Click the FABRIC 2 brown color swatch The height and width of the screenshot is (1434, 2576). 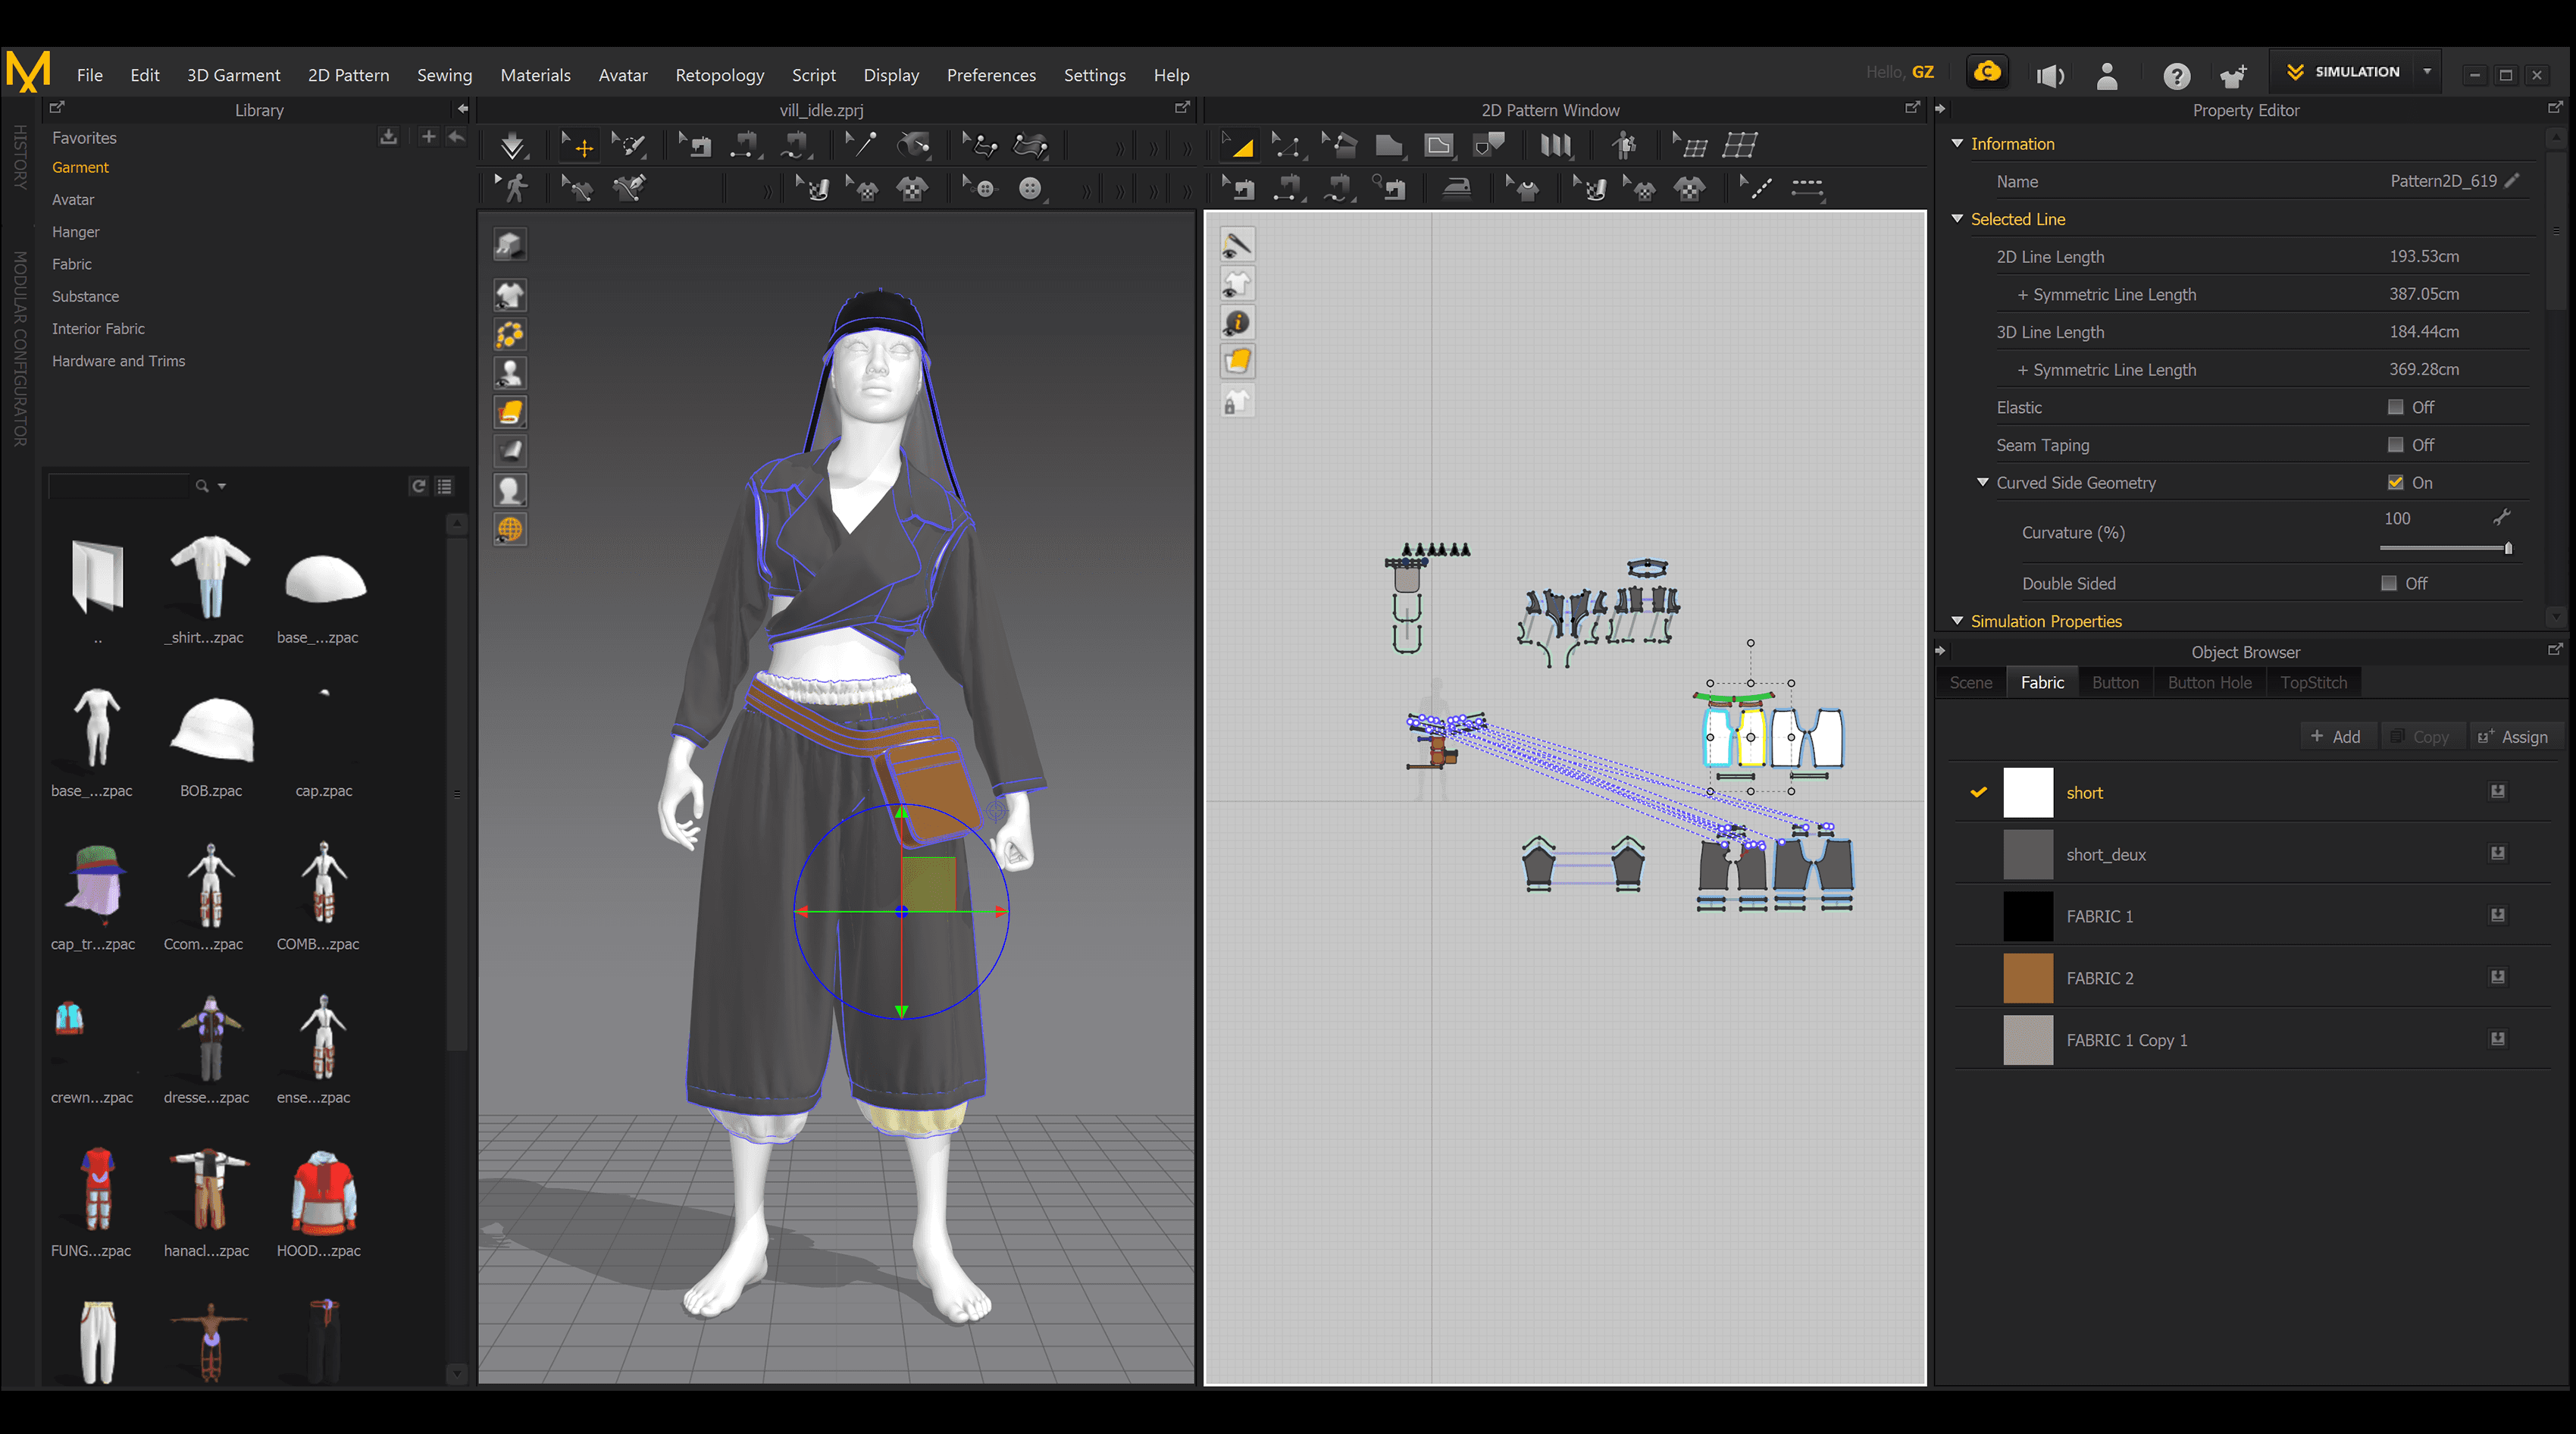2027,978
